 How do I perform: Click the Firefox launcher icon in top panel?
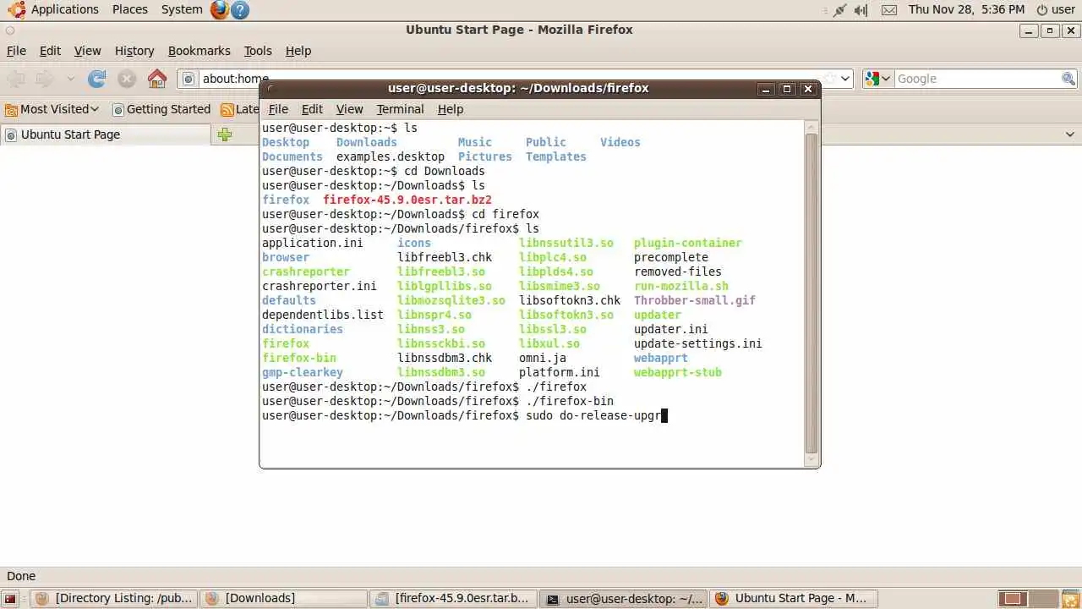coord(220,9)
